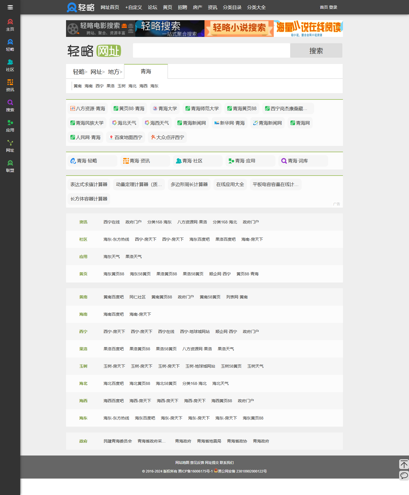Select 招聘 in the top navigation

tap(183, 7)
